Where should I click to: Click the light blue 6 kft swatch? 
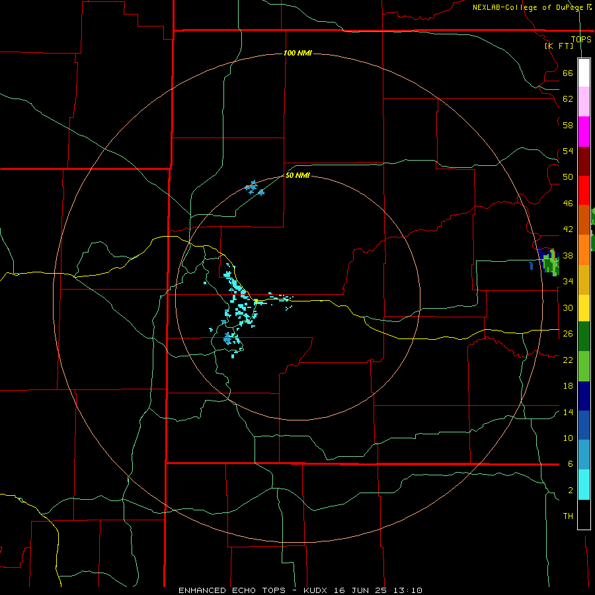(x=584, y=454)
